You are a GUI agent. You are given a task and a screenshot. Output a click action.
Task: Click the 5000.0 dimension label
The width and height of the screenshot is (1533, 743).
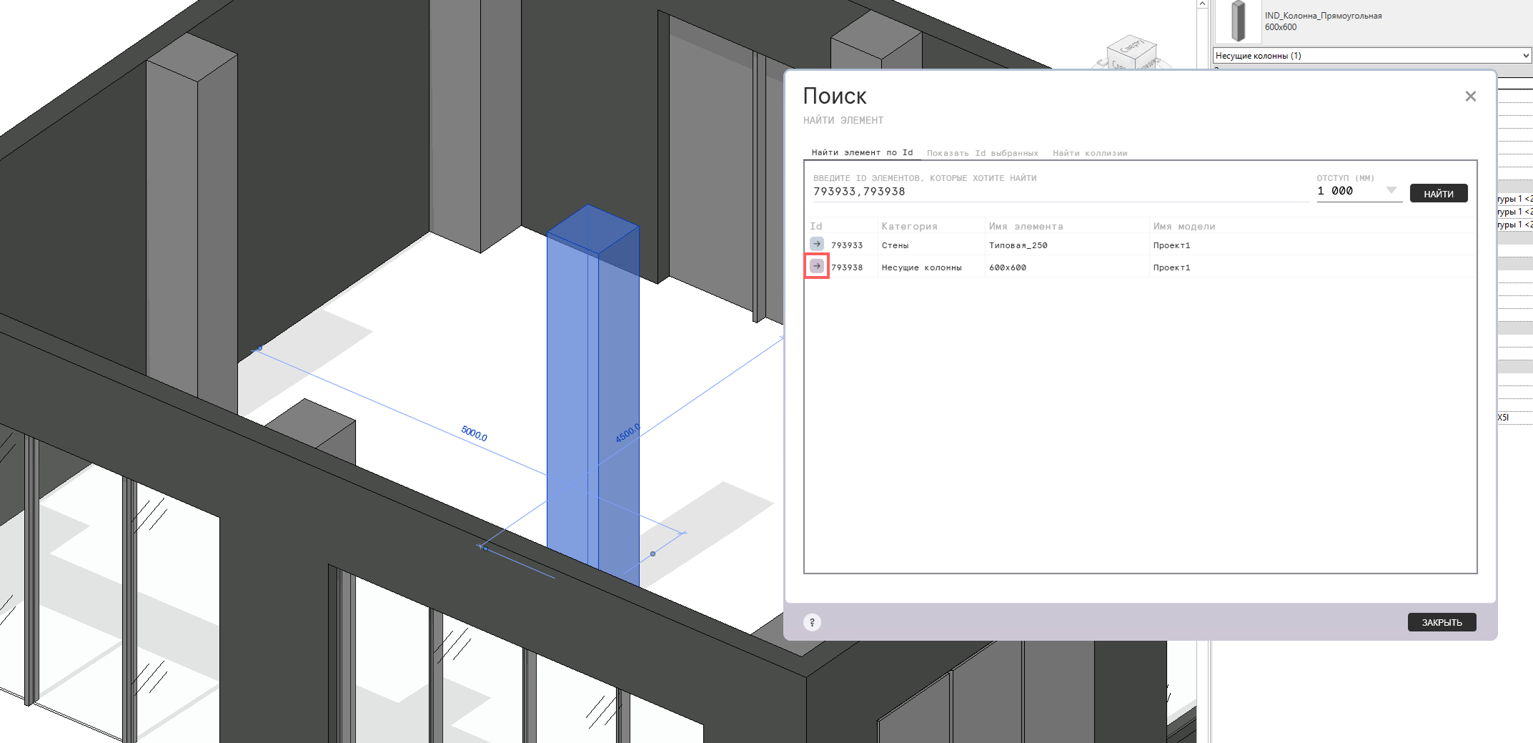click(x=475, y=433)
